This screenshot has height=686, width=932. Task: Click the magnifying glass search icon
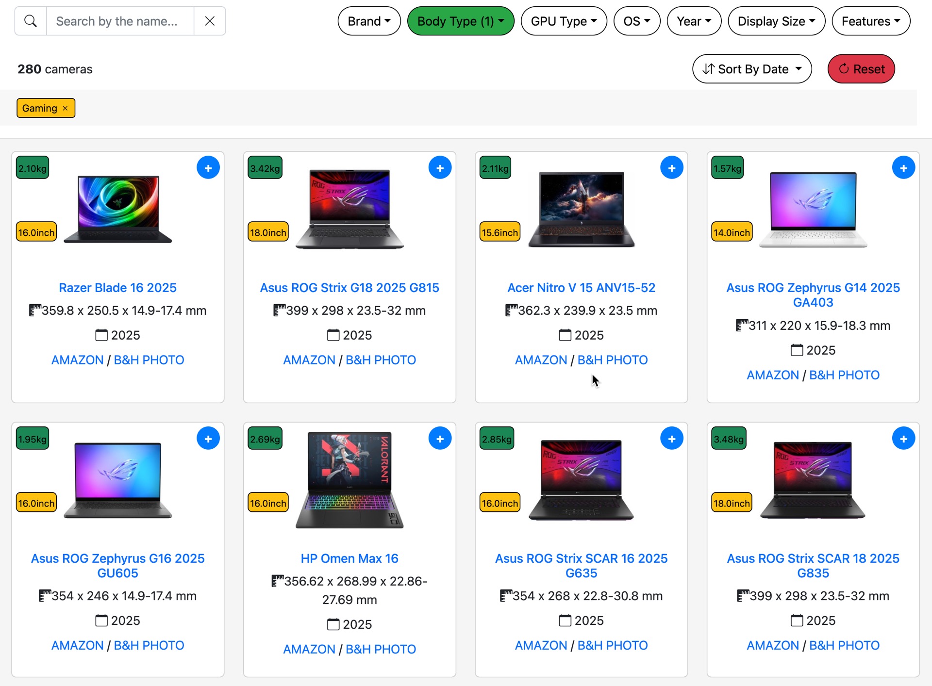pyautogui.click(x=31, y=21)
